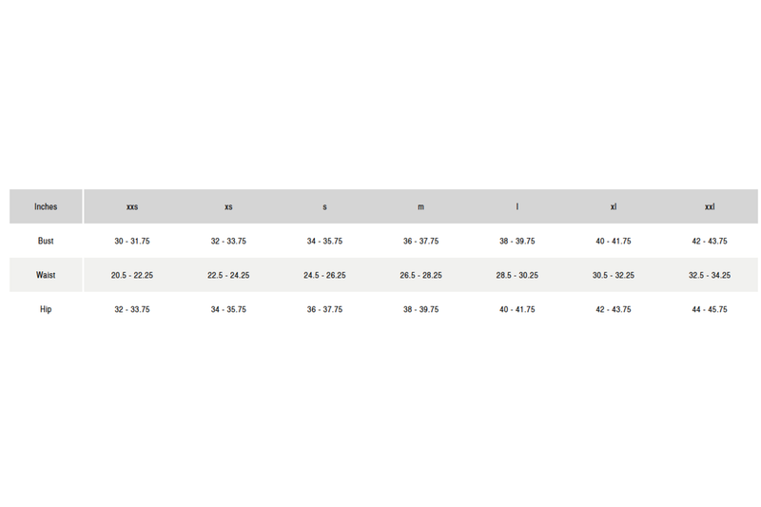Click bust measurement 30 - 31.75

(x=132, y=241)
